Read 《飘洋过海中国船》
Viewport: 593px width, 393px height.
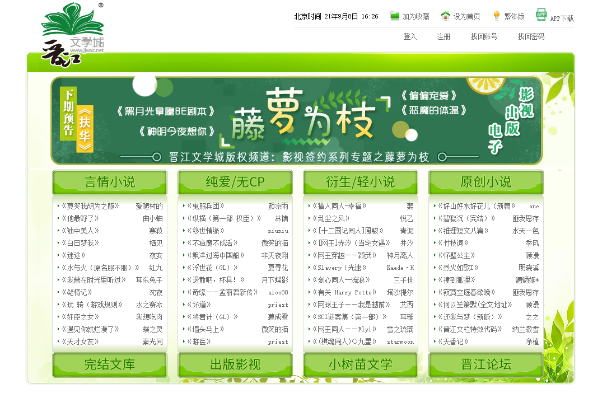click(216, 255)
